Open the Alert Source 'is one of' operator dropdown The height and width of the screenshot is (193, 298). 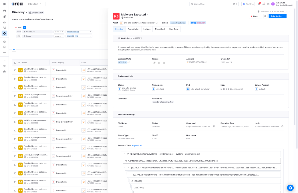(x=59, y=32)
